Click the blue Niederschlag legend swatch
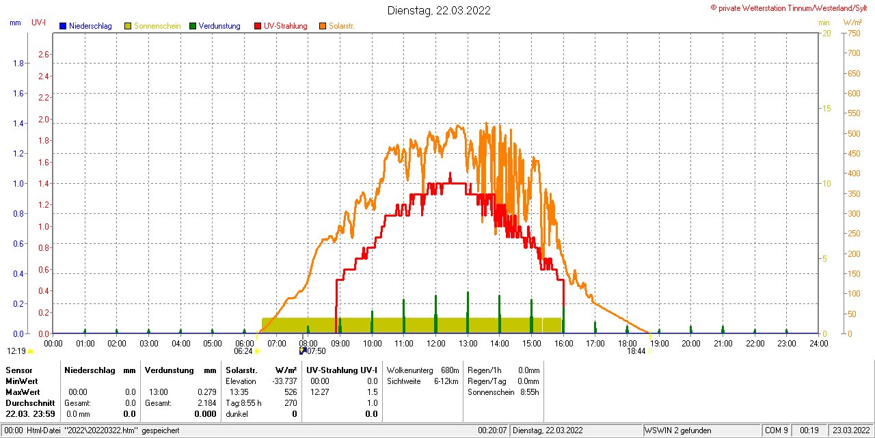Image resolution: width=875 pixels, height=438 pixels. pyautogui.click(x=63, y=26)
